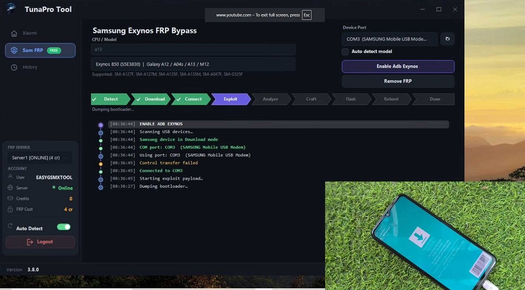Select the Craft step
Screen dimensions: 525x290
click(x=311, y=99)
